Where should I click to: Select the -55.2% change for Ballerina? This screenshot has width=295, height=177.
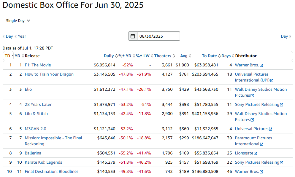click(x=126, y=153)
